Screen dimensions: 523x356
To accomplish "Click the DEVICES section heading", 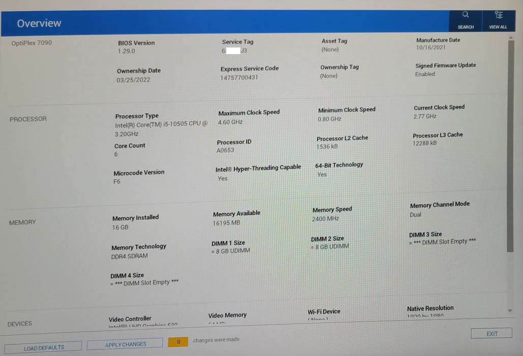I will [x=20, y=324].
